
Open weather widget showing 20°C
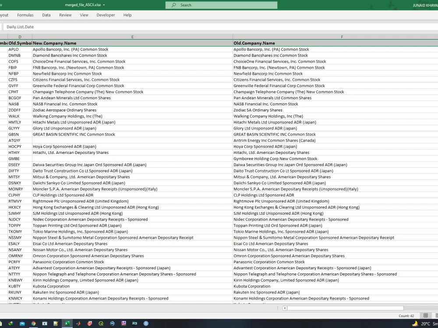(x=424, y=324)
